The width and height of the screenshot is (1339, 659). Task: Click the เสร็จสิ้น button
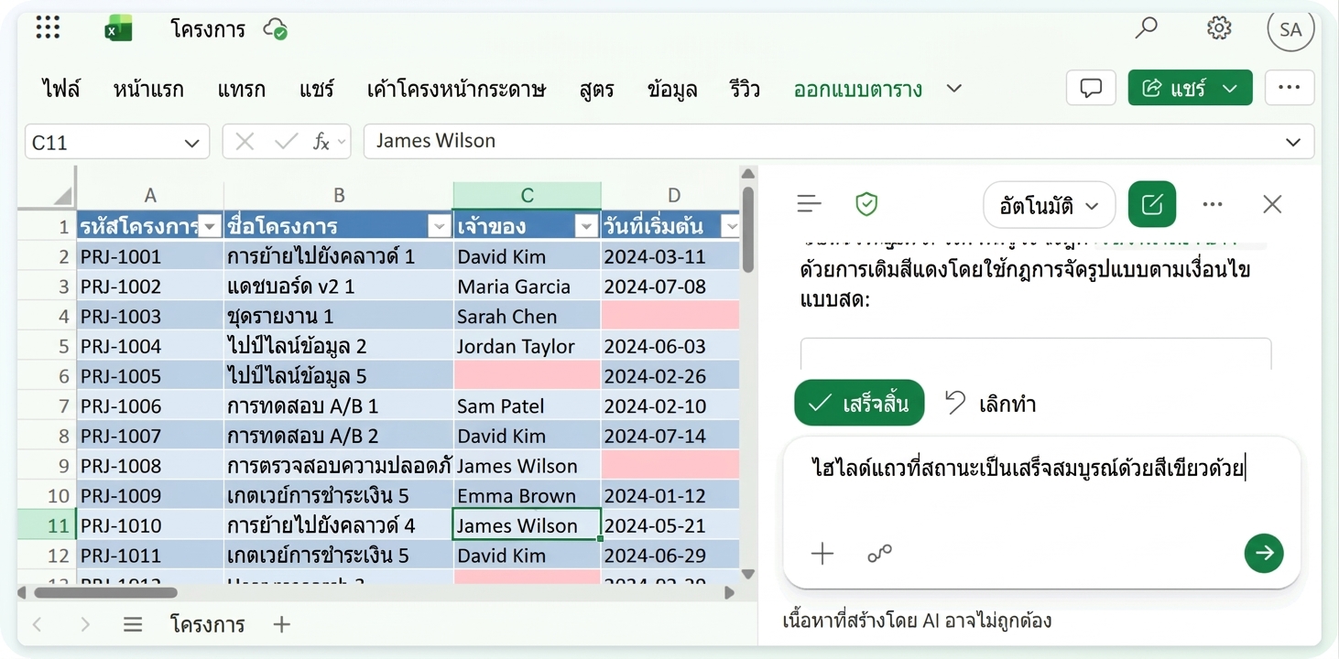[x=859, y=403]
